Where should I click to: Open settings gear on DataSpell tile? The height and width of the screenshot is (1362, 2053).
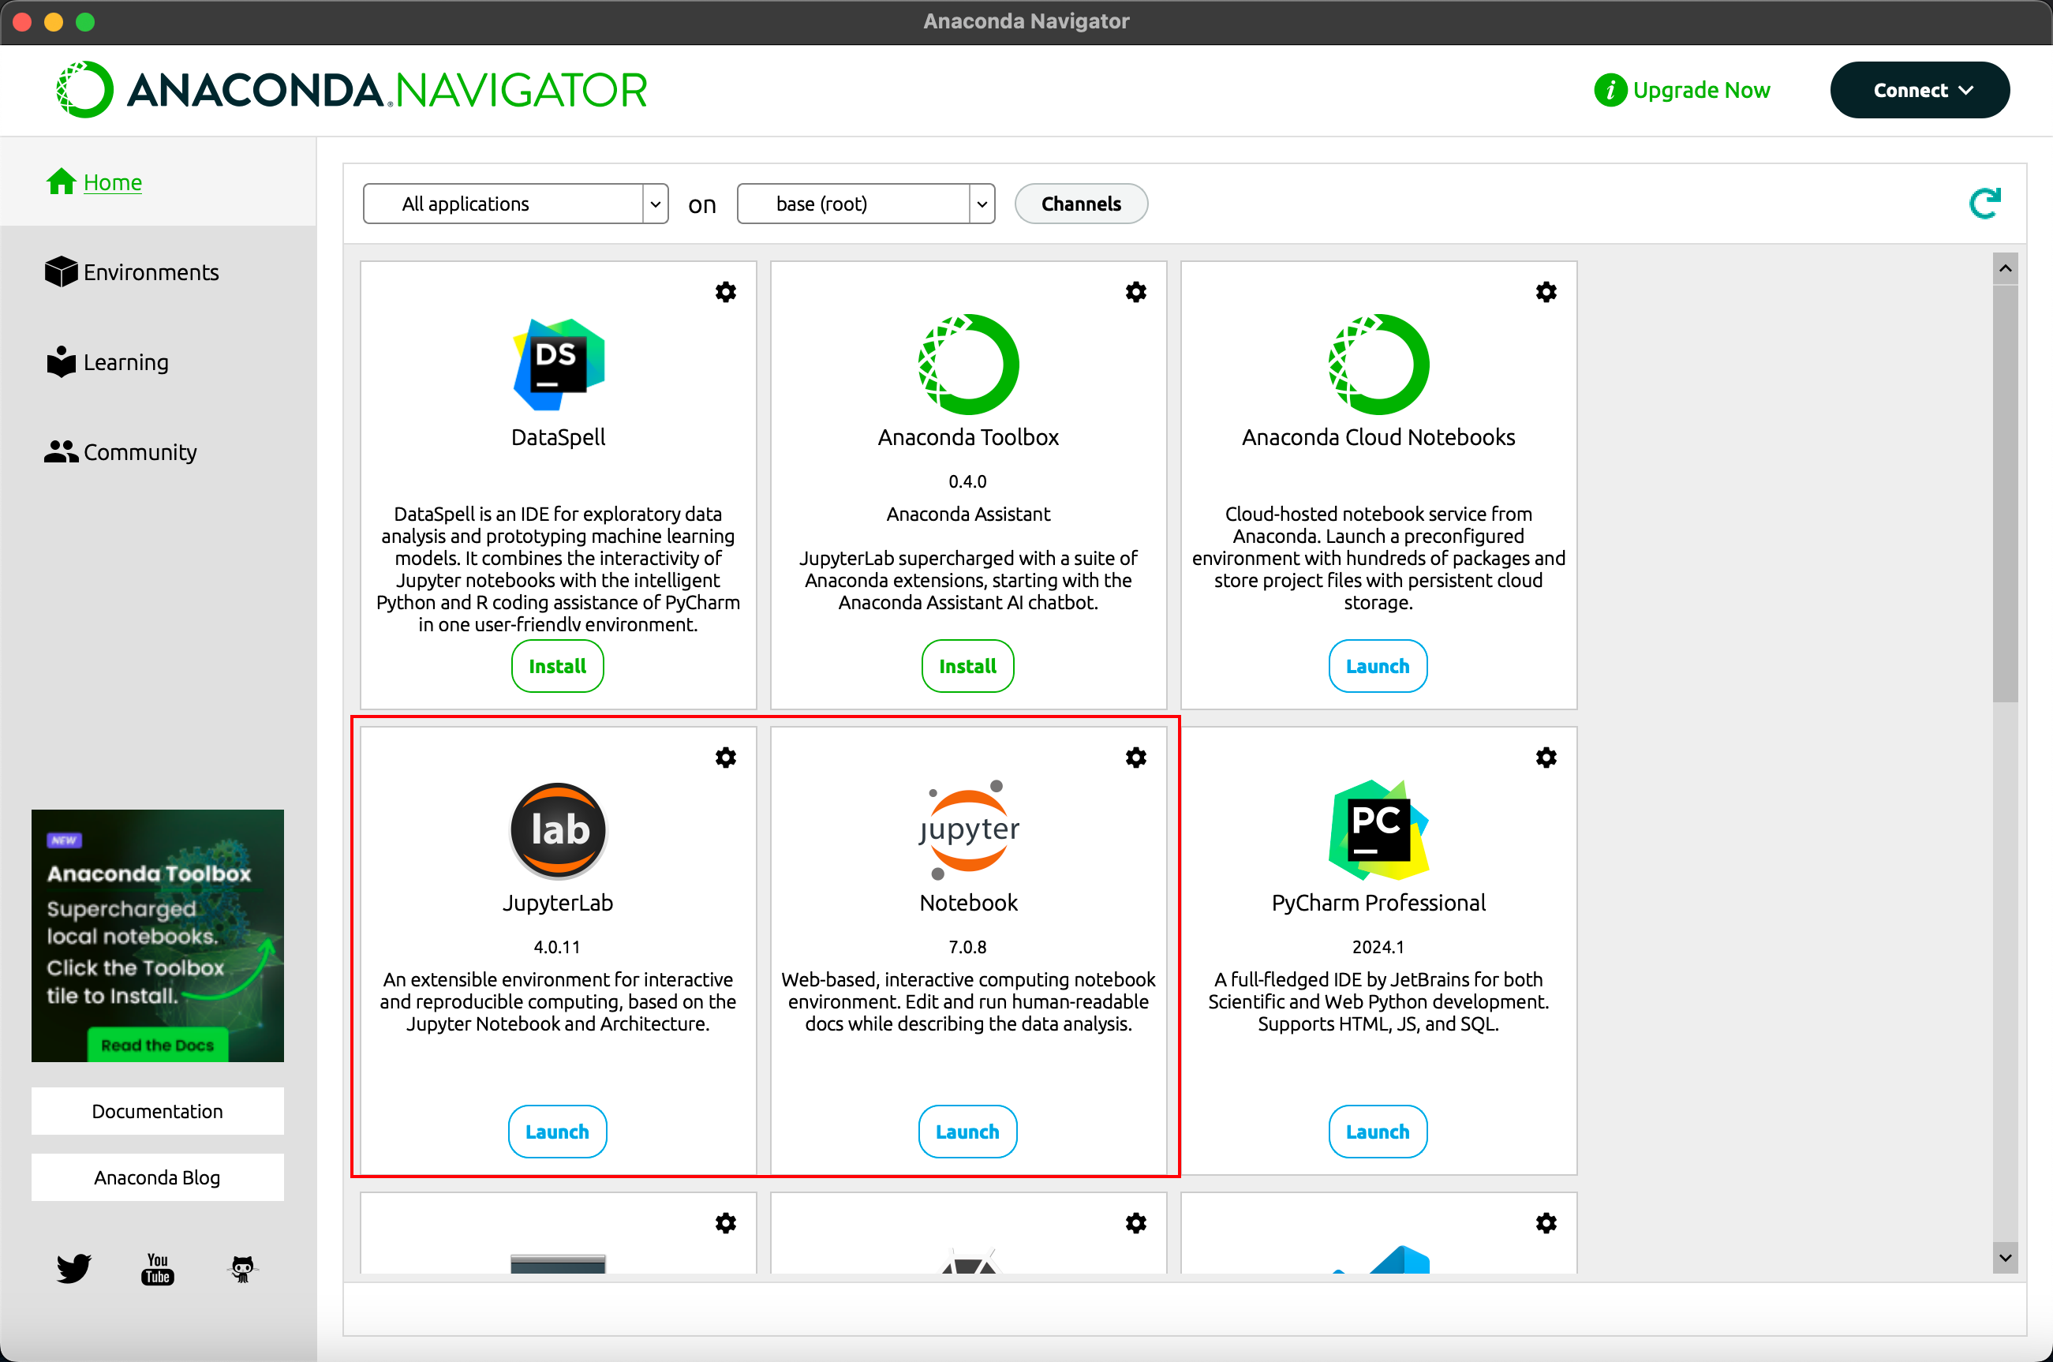click(726, 292)
